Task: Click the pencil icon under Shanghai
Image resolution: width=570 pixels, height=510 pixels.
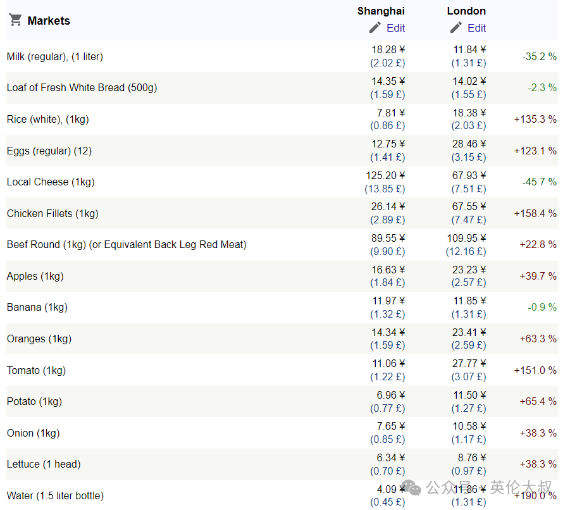Action: pyautogui.click(x=375, y=28)
